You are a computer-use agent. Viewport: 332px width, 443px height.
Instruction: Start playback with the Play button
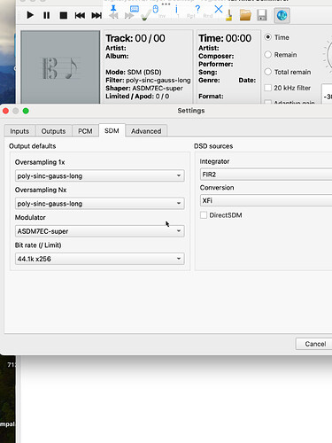tap(30, 15)
